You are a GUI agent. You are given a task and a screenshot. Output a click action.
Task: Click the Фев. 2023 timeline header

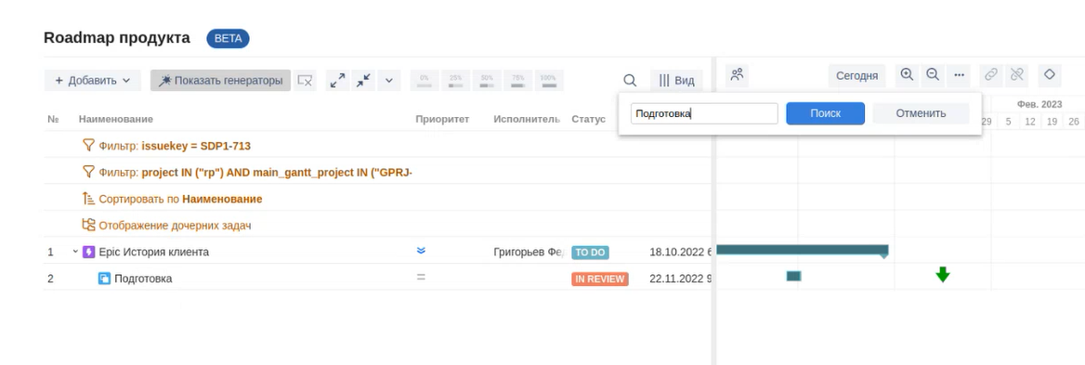point(1039,104)
